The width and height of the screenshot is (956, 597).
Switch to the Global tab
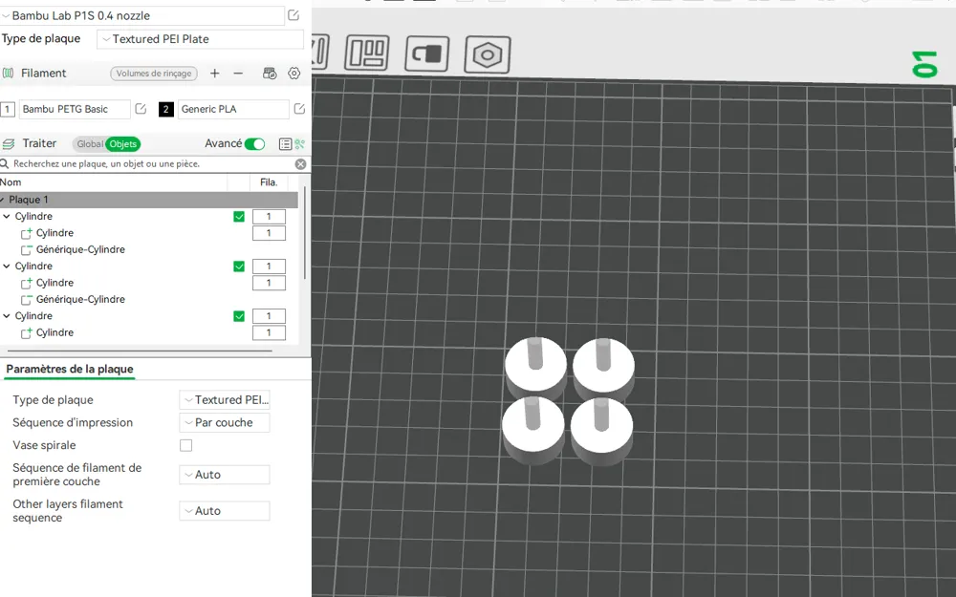click(89, 144)
